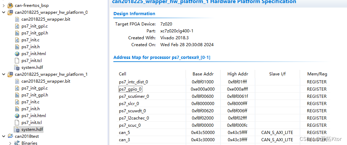Click ps7_init_gpl.h header icon in hw_platform_0
The image size is (347, 145).
17,33
